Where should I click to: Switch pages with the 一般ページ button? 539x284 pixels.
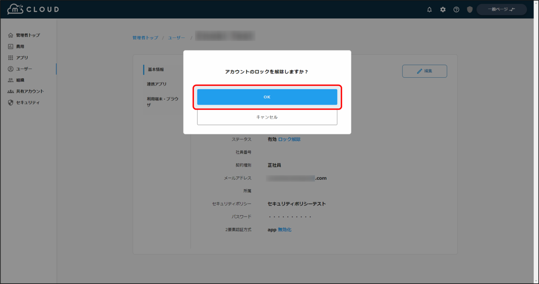(501, 9)
